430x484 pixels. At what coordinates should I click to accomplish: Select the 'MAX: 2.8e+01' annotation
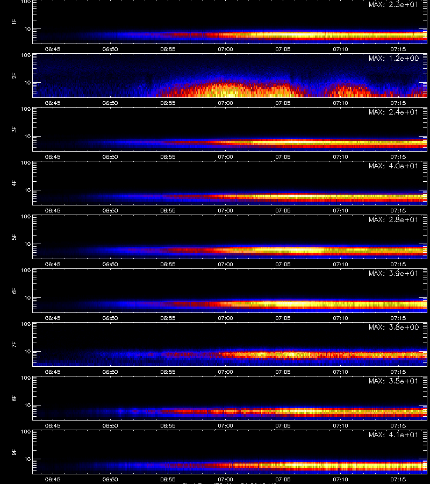(393, 219)
